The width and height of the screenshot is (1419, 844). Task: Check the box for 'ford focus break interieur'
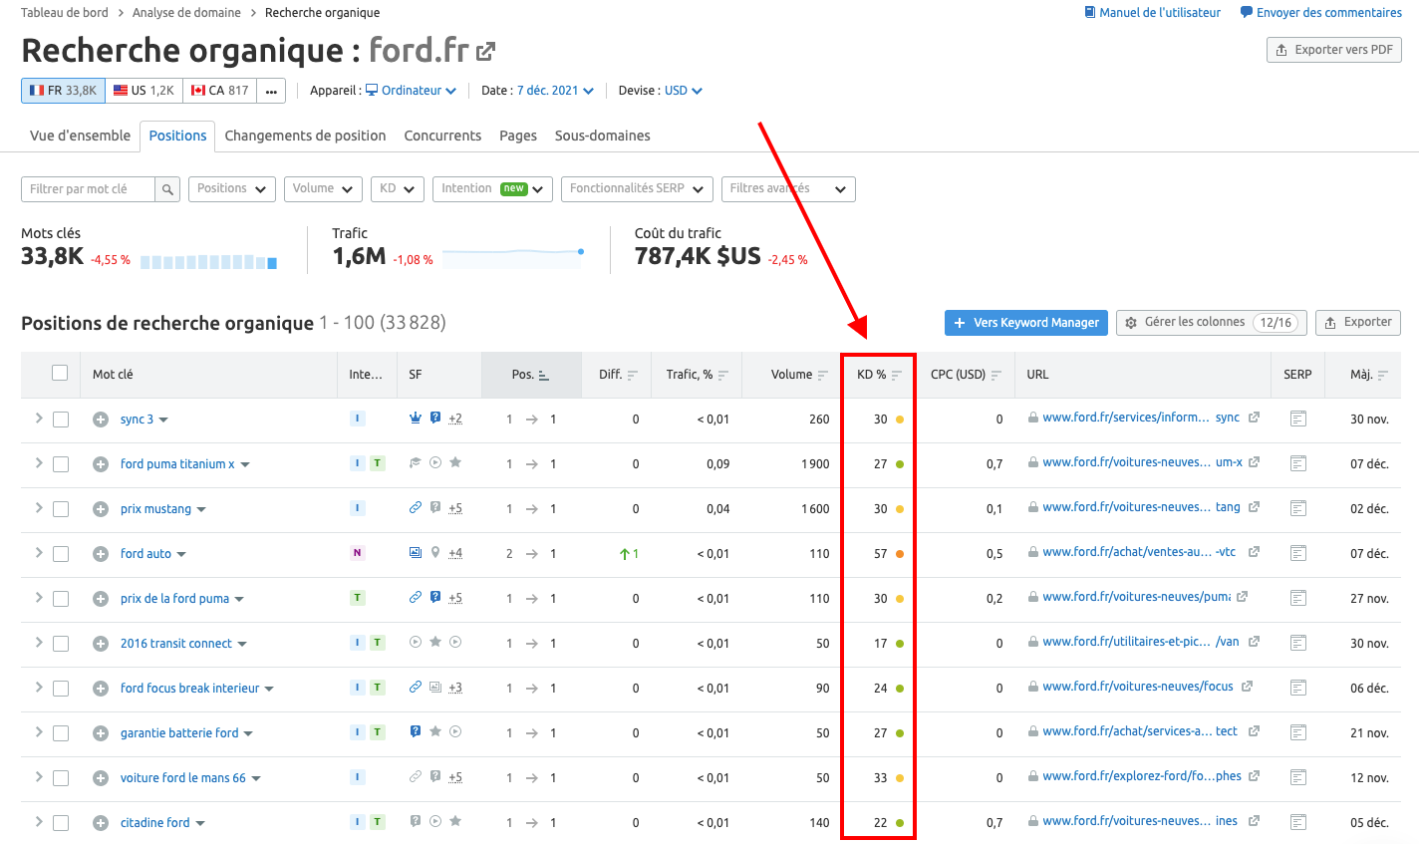[61, 689]
